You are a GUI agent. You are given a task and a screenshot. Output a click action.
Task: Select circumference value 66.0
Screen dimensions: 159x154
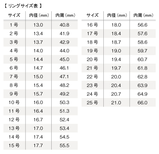(x=142, y=103)
